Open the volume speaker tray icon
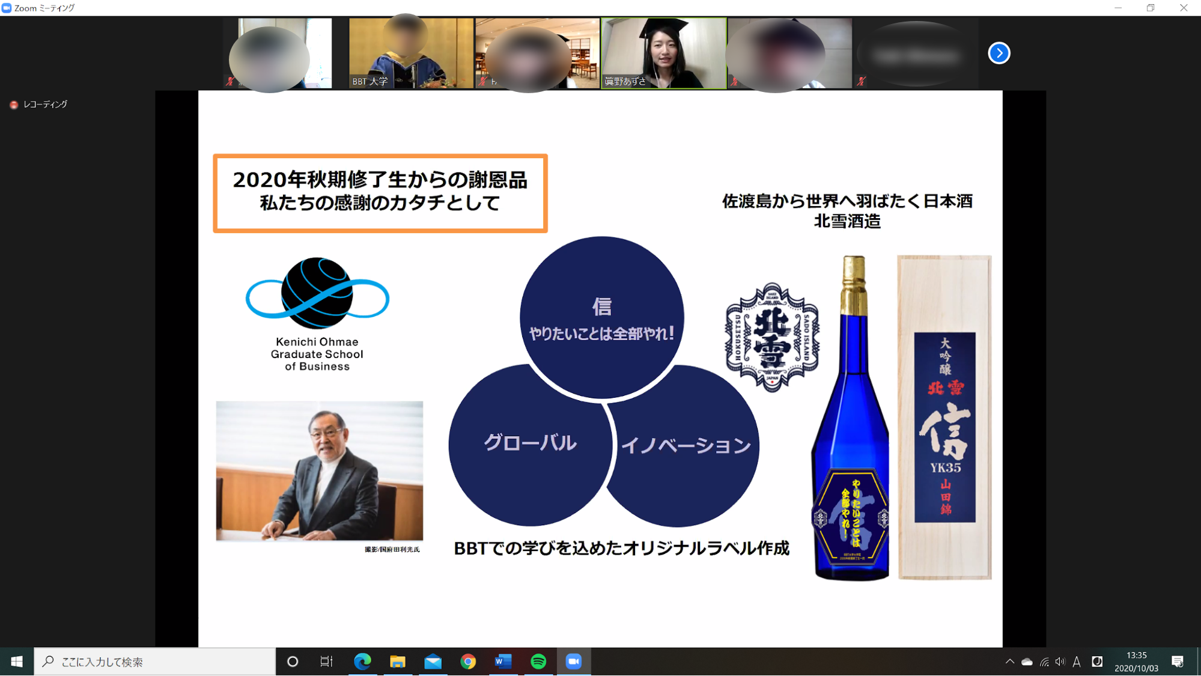 click(1060, 662)
